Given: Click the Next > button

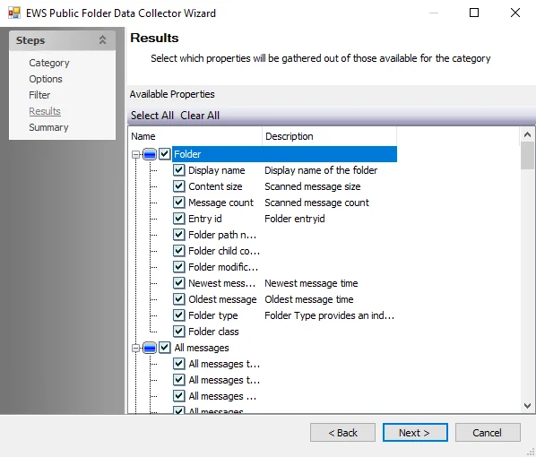Looking at the screenshot, I should [415, 433].
